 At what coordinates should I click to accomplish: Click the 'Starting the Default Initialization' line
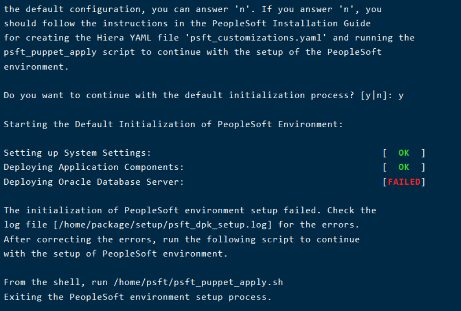173,124
